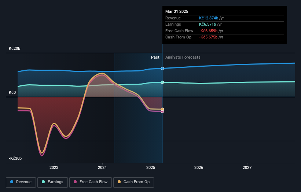Click the 2026 x-axis label
Image resolution: width=301 pixels, height=192 pixels.
click(x=199, y=167)
